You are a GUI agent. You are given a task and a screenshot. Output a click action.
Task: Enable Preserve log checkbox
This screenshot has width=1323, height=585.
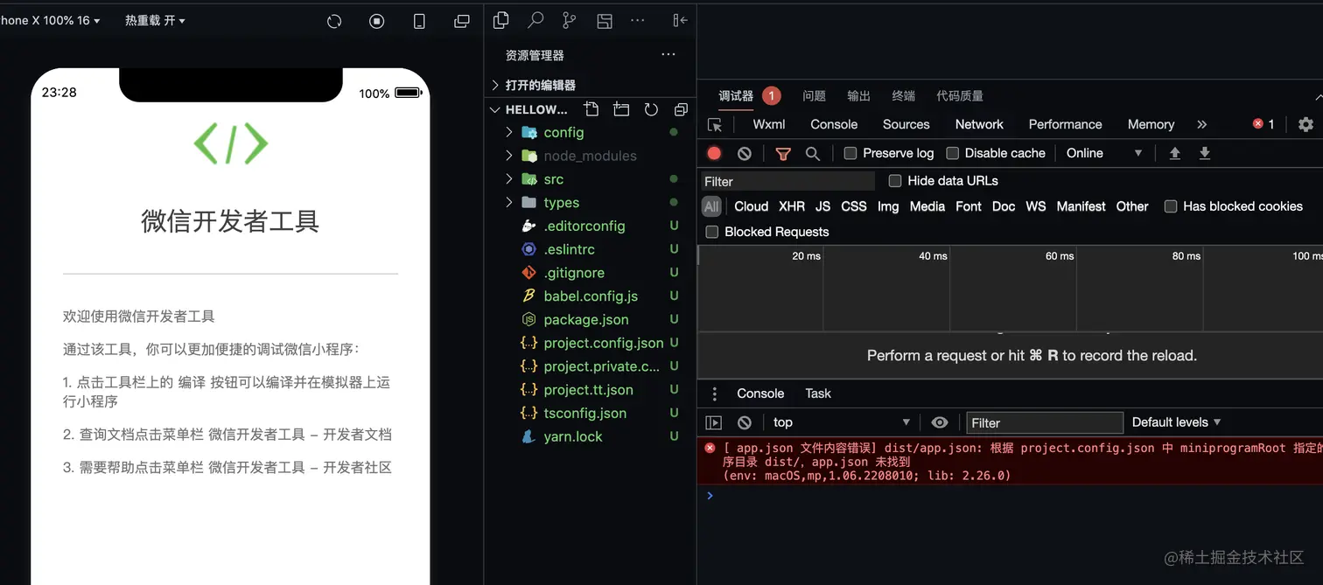[x=850, y=153]
